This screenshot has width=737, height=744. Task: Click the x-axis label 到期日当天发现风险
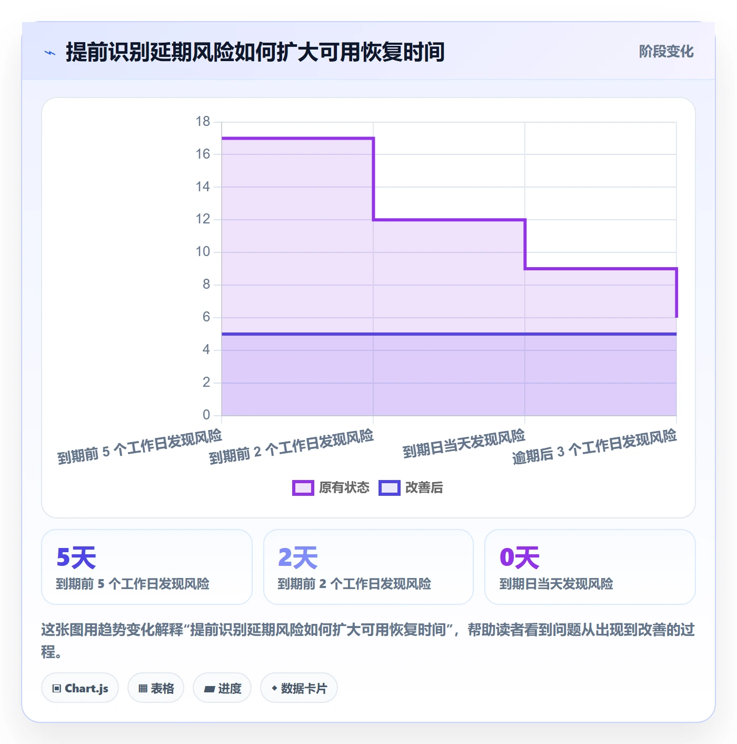(464, 444)
